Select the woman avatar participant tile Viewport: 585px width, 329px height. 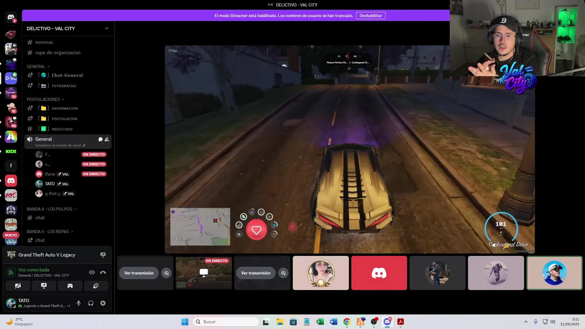click(x=321, y=273)
